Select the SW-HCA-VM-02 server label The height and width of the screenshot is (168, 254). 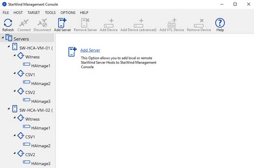36,110
